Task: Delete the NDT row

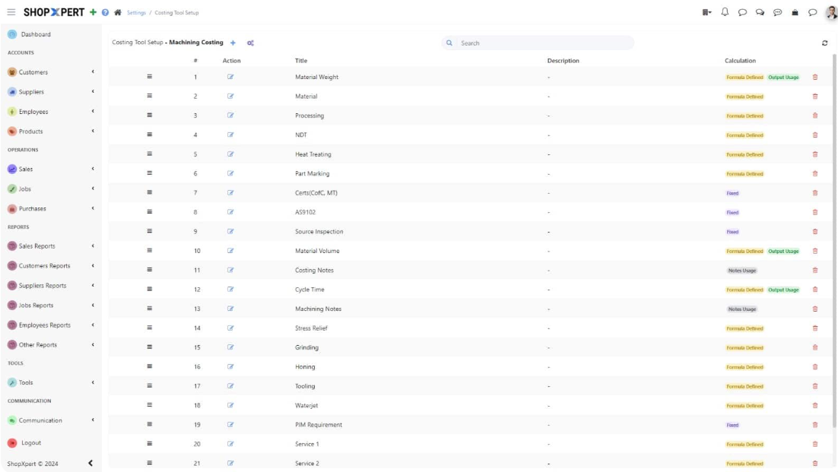Action: (x=815, y=135)
